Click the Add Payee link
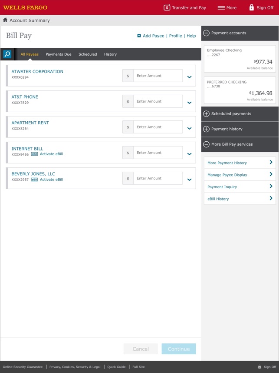 pos(154,36)
